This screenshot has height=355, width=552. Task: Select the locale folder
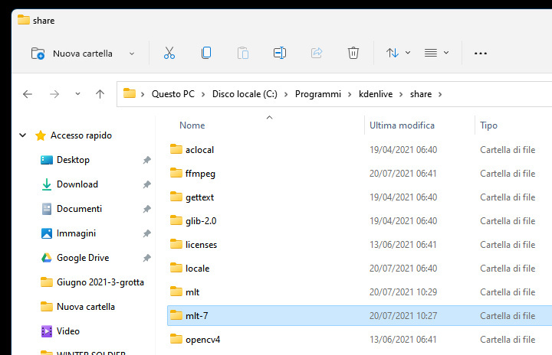point(197,269)
